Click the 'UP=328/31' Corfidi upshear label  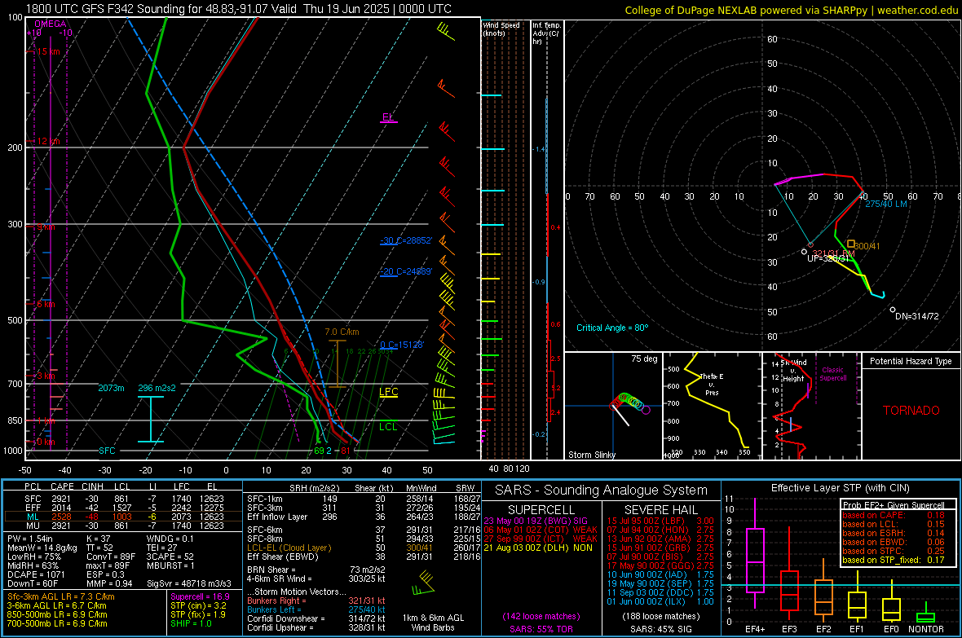828,259
